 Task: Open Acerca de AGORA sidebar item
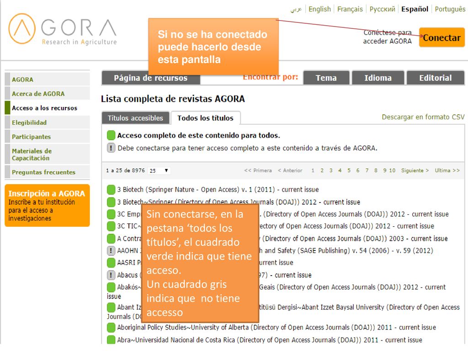coord(48,94)
